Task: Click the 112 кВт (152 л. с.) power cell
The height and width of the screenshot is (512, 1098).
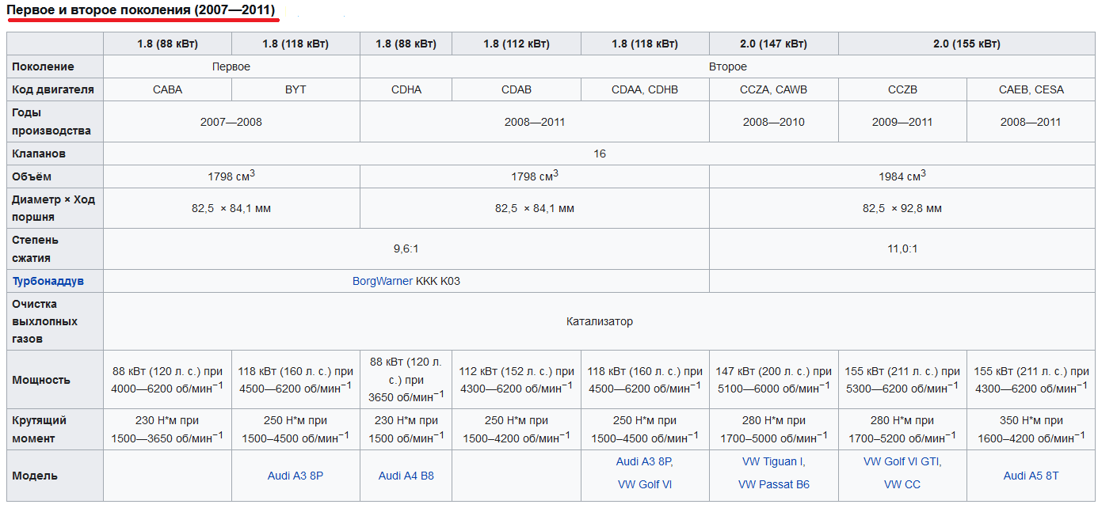Action: point(517,380)
